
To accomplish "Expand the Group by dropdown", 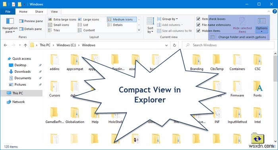I will tap(167, 19).
